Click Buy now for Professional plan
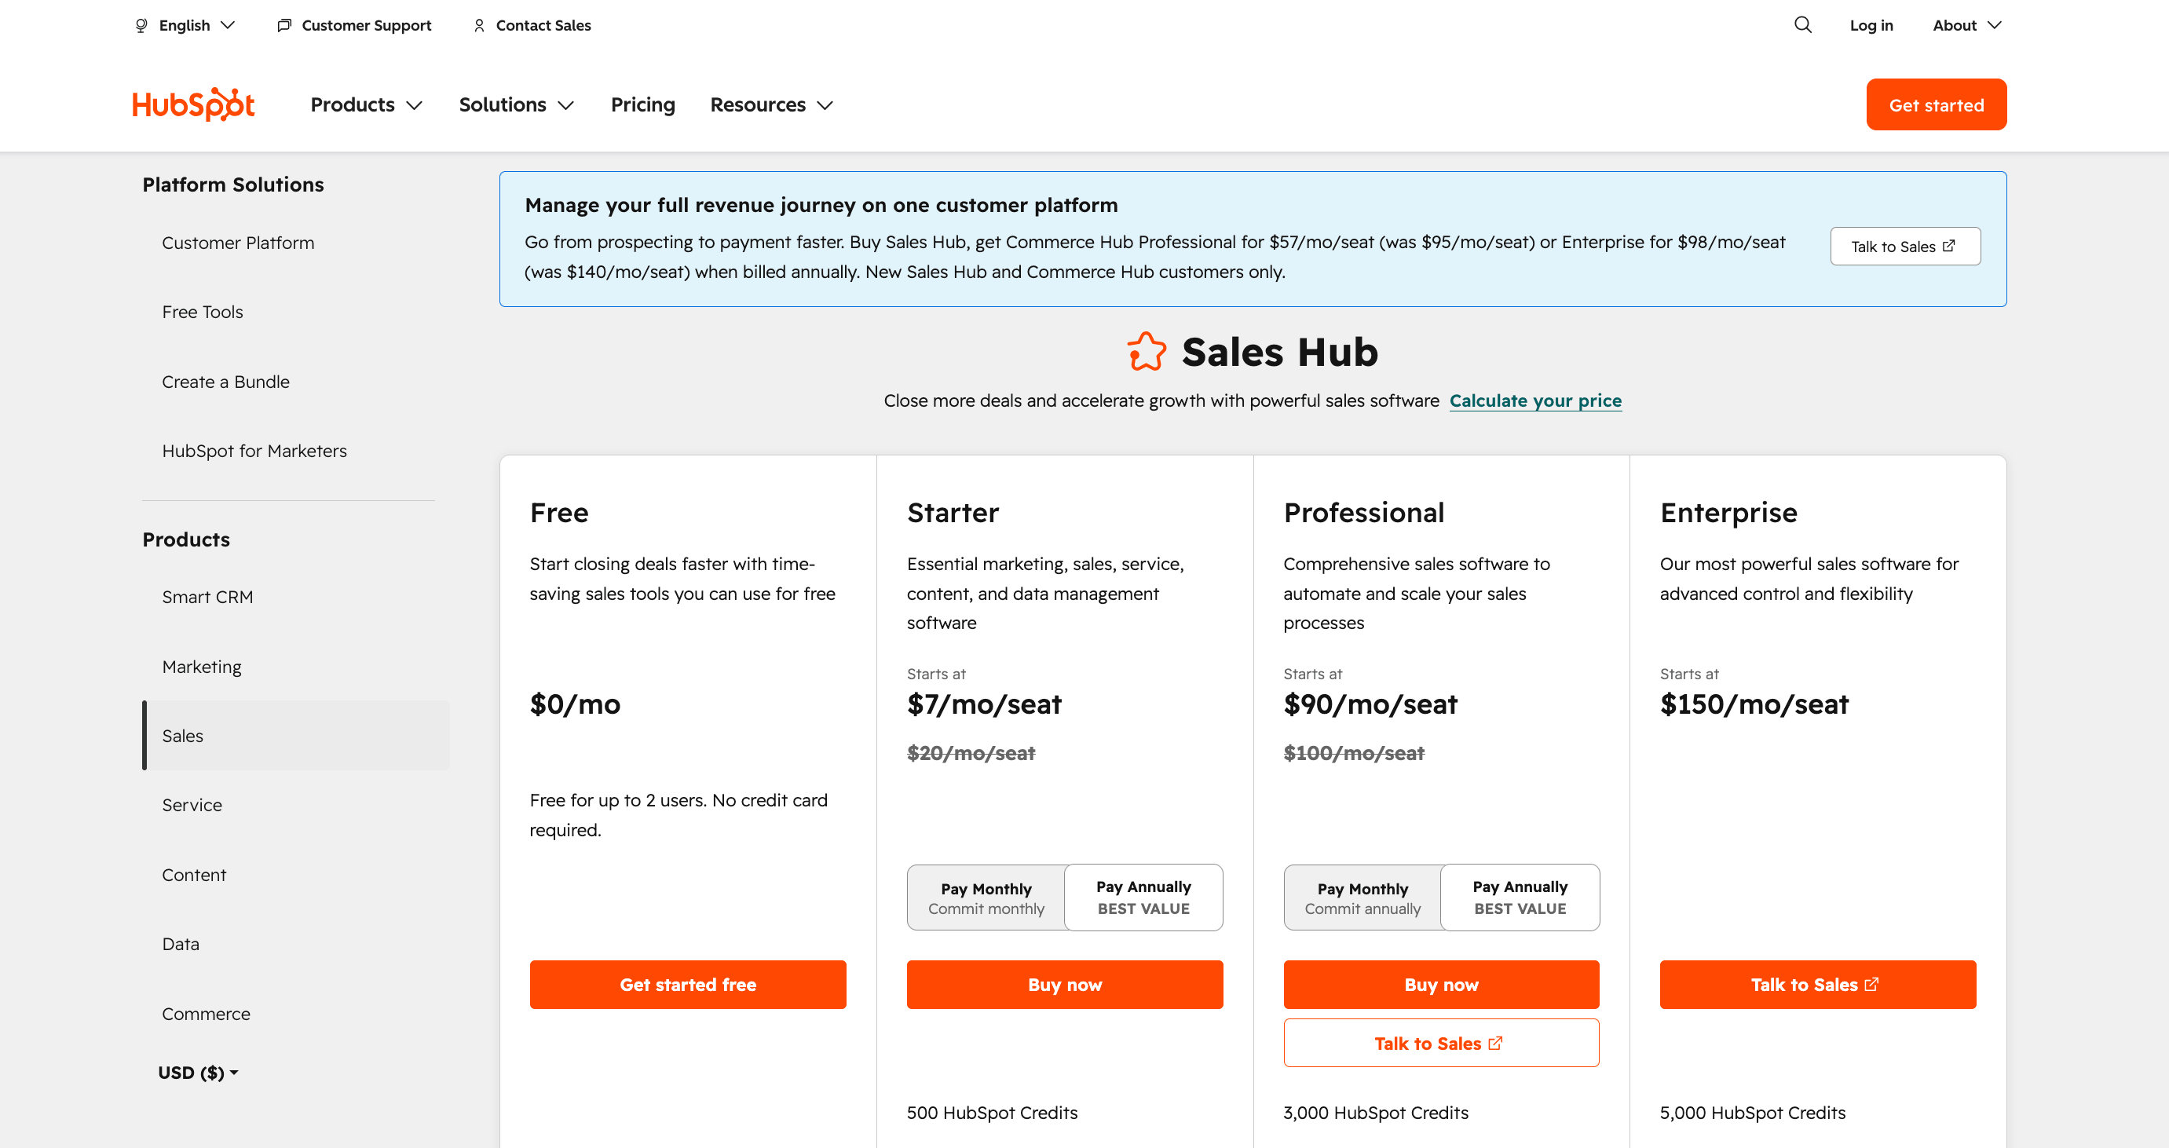The width and height of the screenshot is (2169, 1148). point(1442,985)
